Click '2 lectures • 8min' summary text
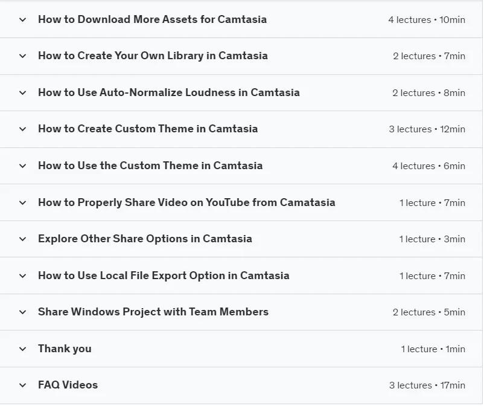This screenshot has height=406, width=484. point(428,93)
